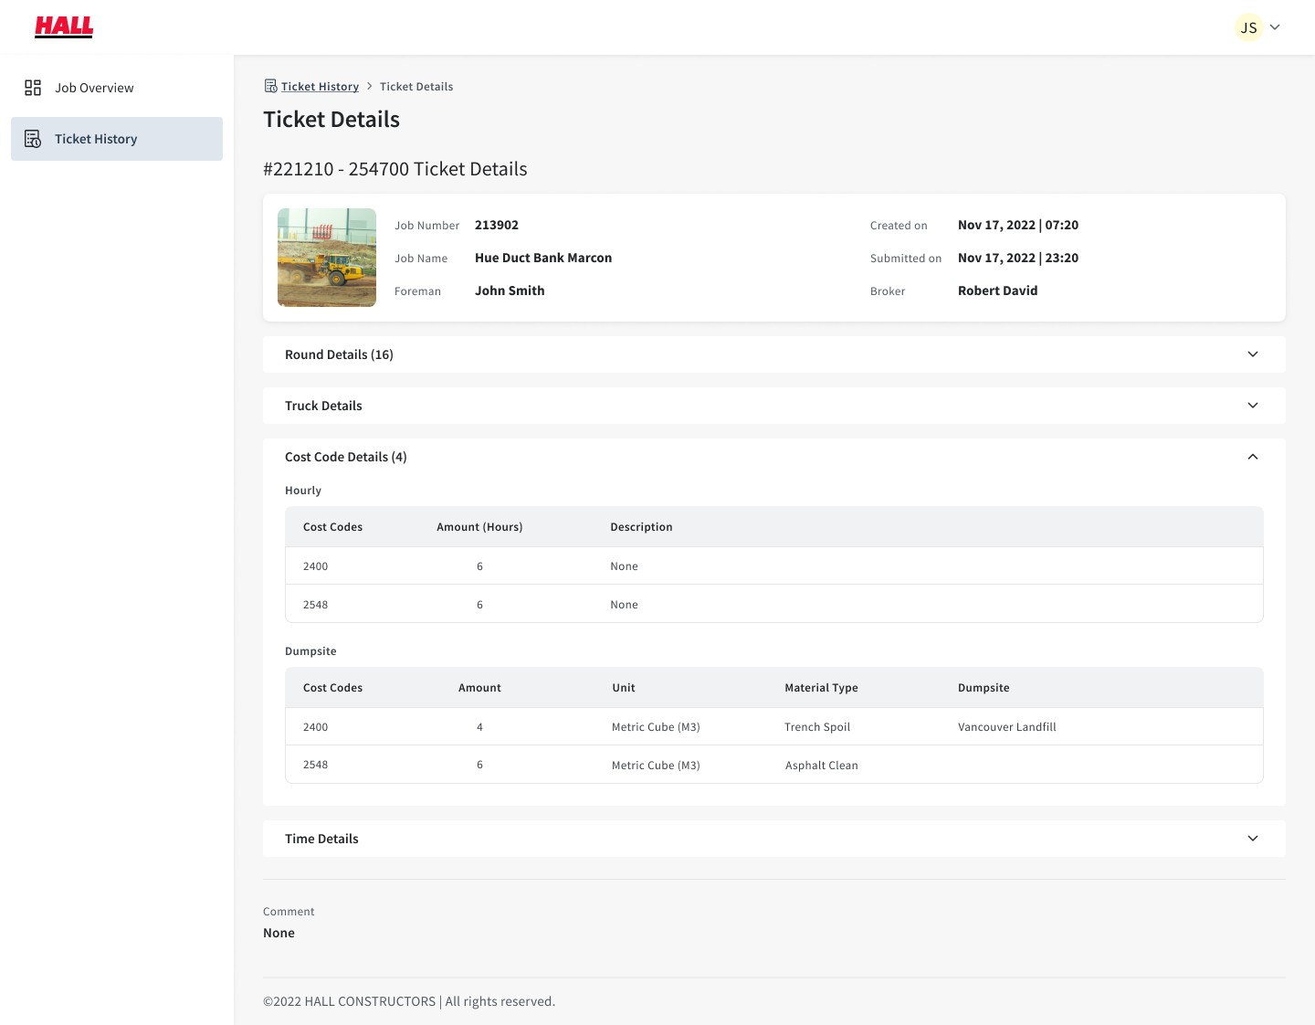Click the Truck Details section title

pyautogui.click(x=323, y=406)
